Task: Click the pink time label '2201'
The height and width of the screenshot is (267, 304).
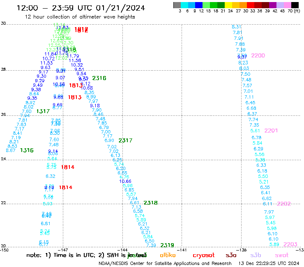Action: pyautogui.click(x=271, y=131)
